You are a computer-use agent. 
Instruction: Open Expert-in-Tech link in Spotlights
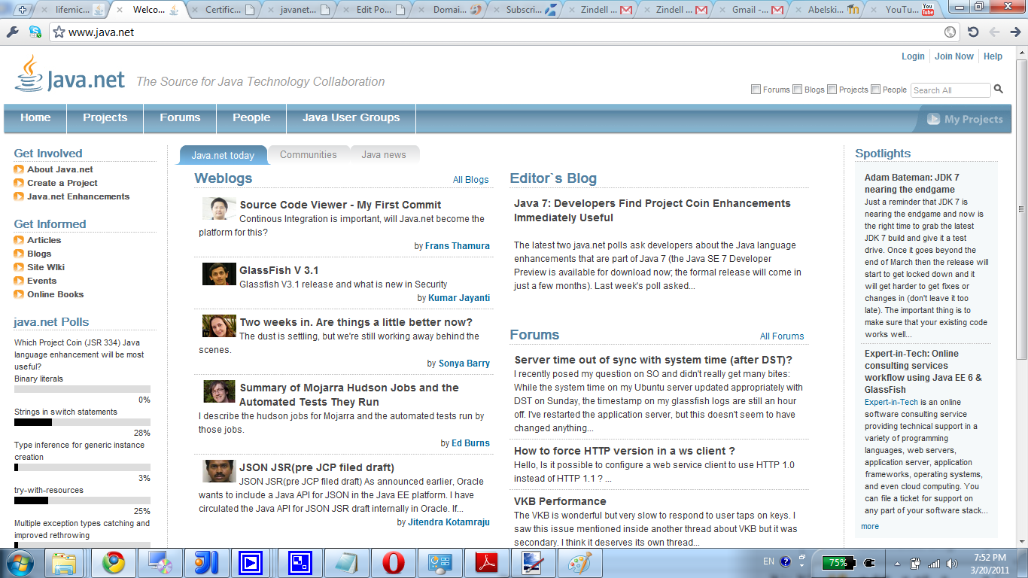click(x=891, y=402)
